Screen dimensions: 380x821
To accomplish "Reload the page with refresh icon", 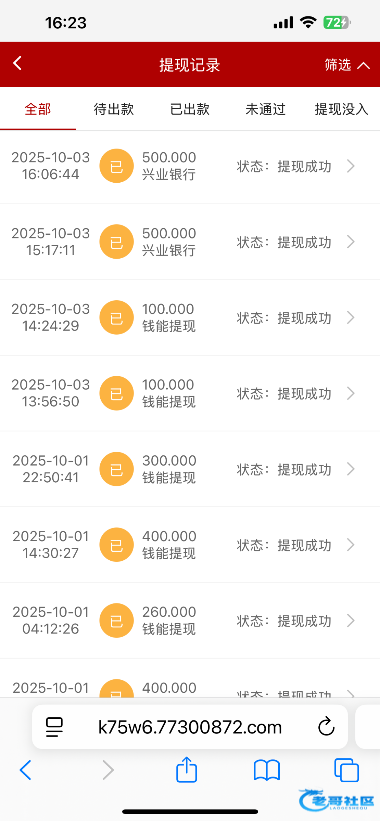I will (x=326, y=727).
